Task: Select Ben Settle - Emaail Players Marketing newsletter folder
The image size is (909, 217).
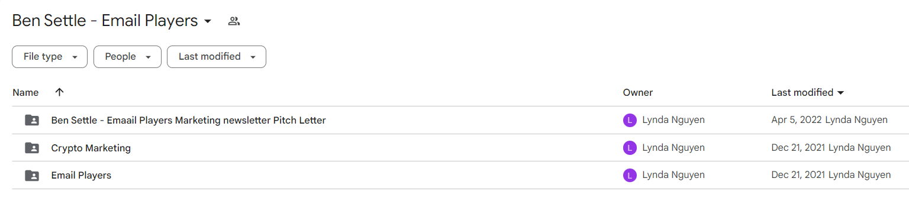Action: pyautogui.click(x=188, y=120)
